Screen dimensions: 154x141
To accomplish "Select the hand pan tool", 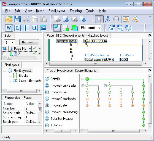I will 116,19.
